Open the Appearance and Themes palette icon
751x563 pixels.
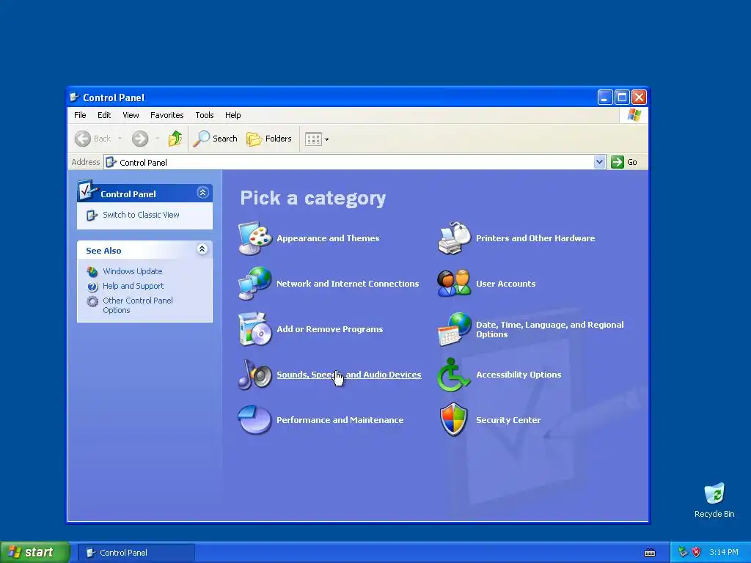point(255,238)
